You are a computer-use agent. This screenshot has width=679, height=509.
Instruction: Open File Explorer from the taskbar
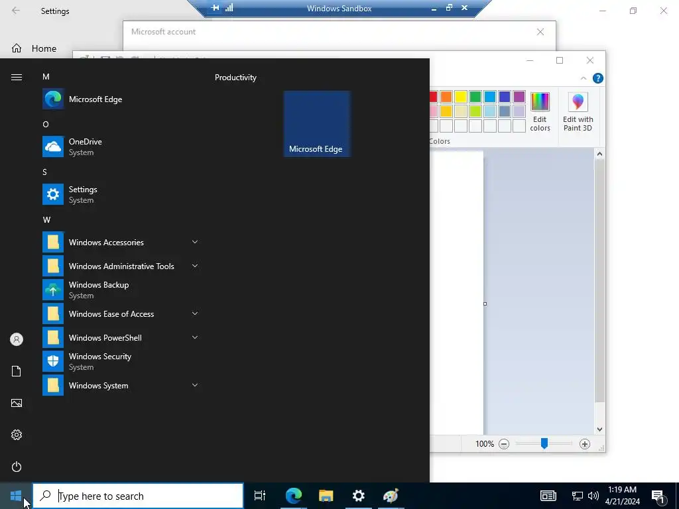(326, 496)
